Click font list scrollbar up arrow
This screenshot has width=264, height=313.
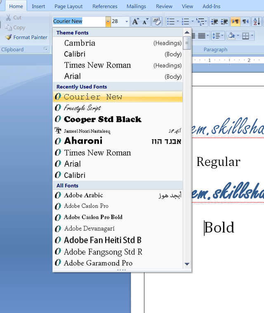click(187, 32)
